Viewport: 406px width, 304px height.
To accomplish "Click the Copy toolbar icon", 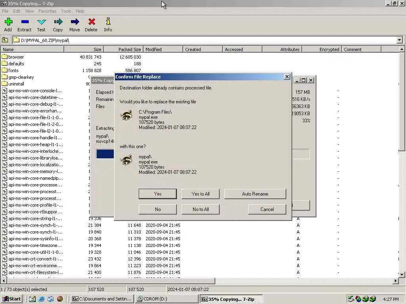I will click(58, 22).
